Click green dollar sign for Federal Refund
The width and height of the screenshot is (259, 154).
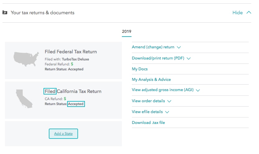[x=72, y=64]
